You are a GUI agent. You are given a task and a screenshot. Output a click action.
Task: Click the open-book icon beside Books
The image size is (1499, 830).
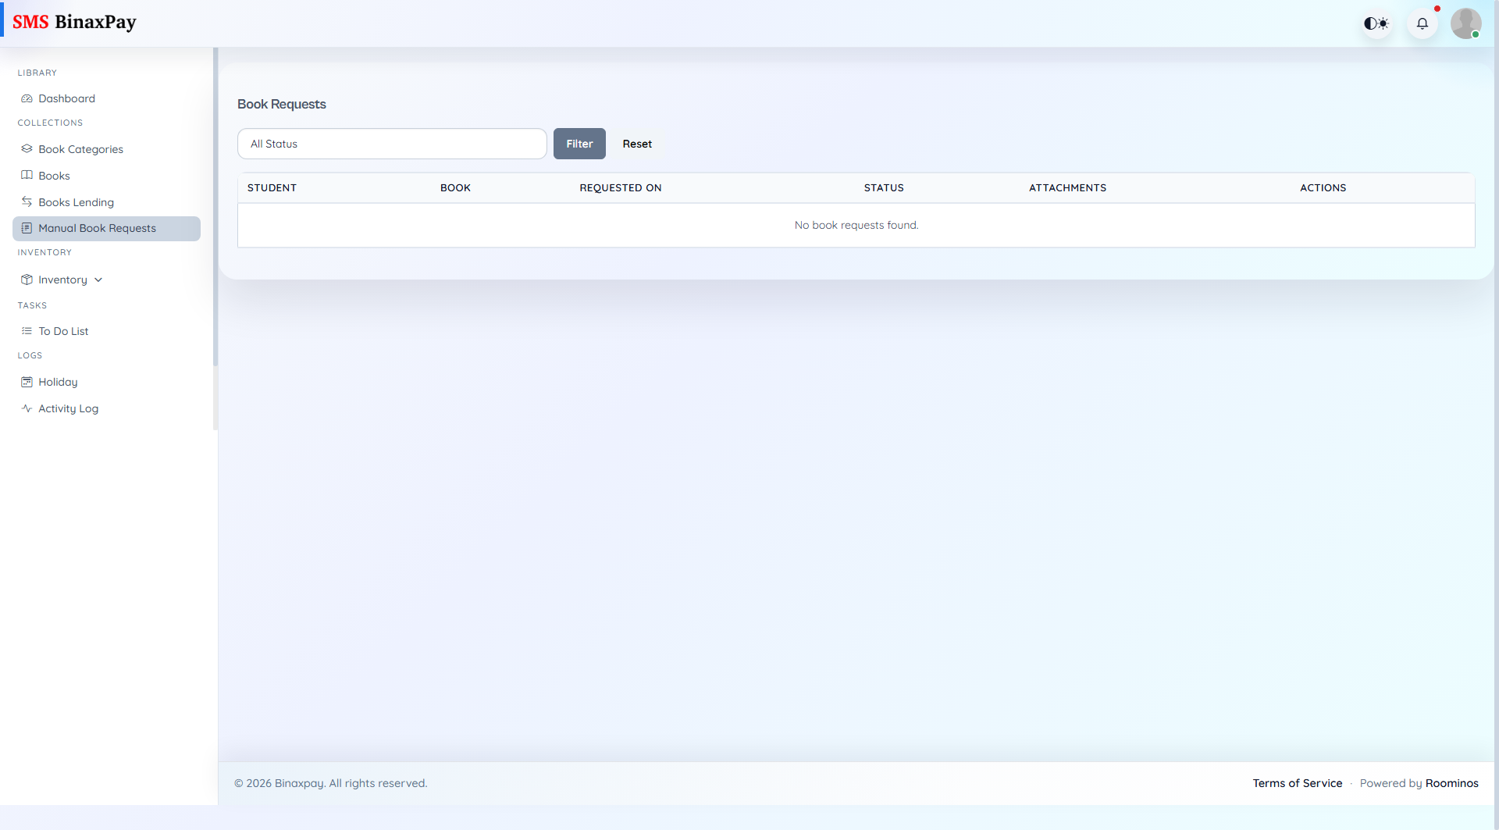(x=27, y=176)
